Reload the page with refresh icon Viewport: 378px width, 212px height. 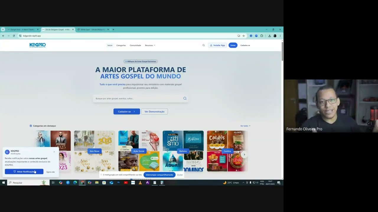pos(14,36)
